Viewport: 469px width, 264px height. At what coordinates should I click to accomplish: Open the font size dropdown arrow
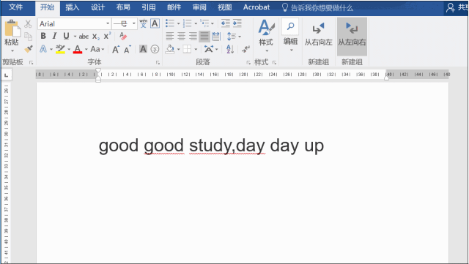tap(133, 23)
